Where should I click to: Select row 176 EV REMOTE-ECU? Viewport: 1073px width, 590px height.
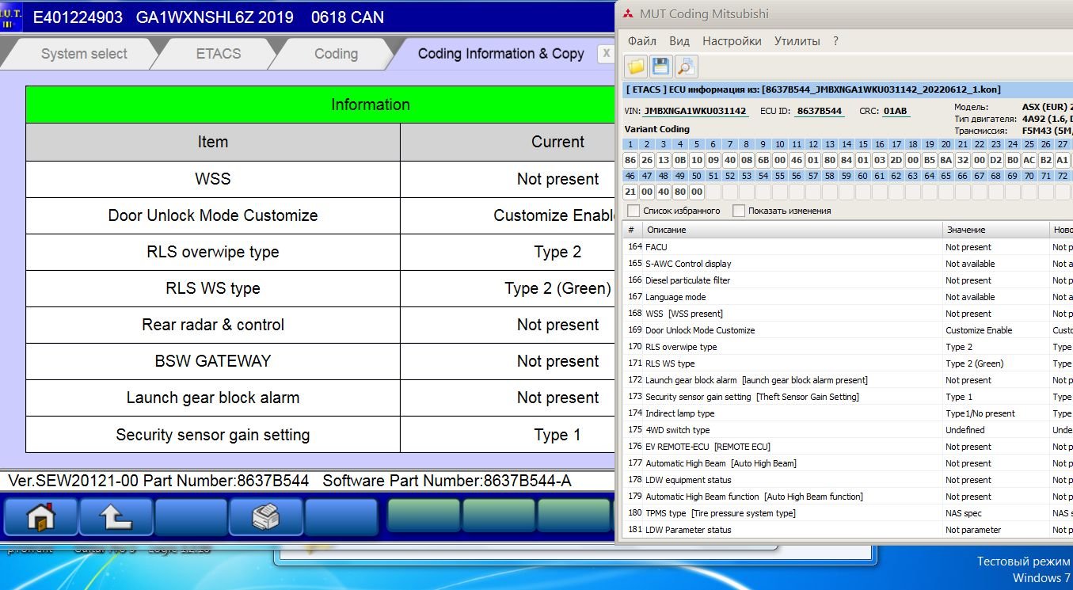(848, 447)
